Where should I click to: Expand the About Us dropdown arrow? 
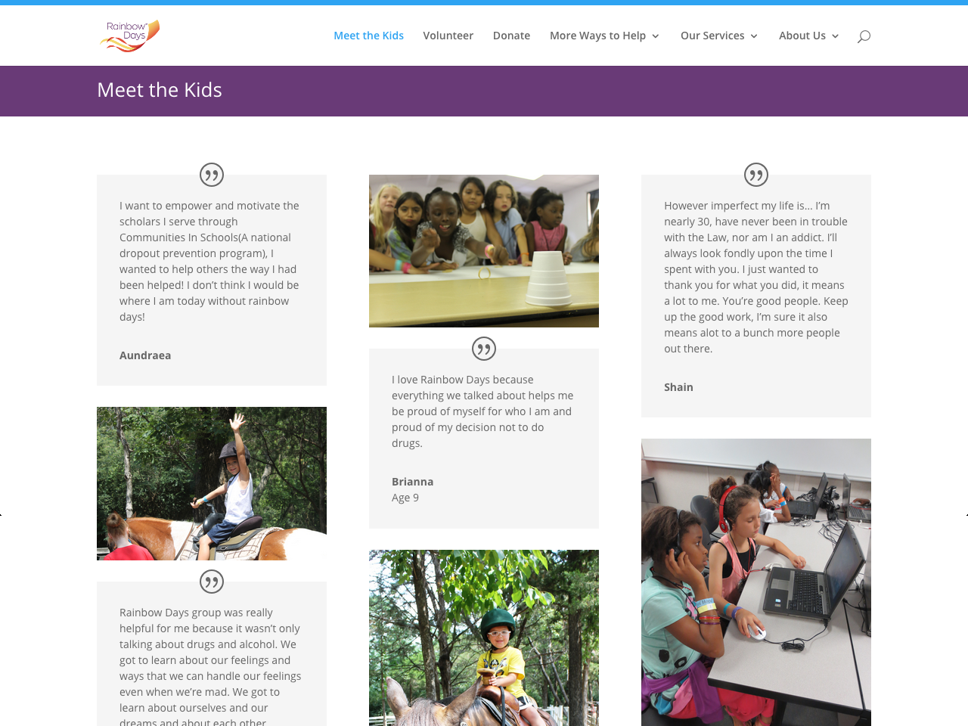tap(835, 36)
